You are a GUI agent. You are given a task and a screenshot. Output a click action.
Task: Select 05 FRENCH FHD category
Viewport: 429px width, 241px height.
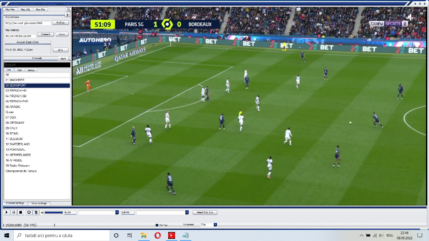37,101
